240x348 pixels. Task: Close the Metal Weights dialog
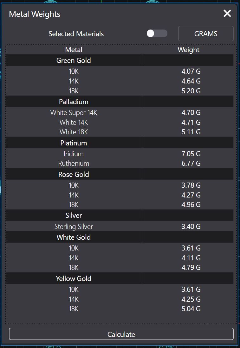tap(227, 14)
